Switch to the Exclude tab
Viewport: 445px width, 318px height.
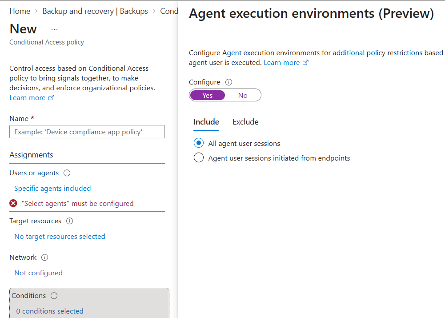tap(245, 122)
